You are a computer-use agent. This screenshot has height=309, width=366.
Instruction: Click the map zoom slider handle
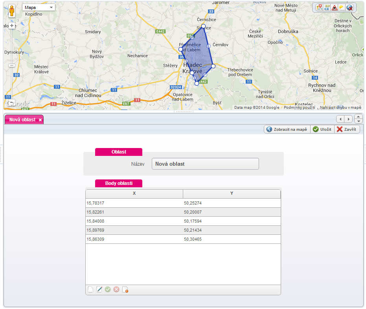12,66
